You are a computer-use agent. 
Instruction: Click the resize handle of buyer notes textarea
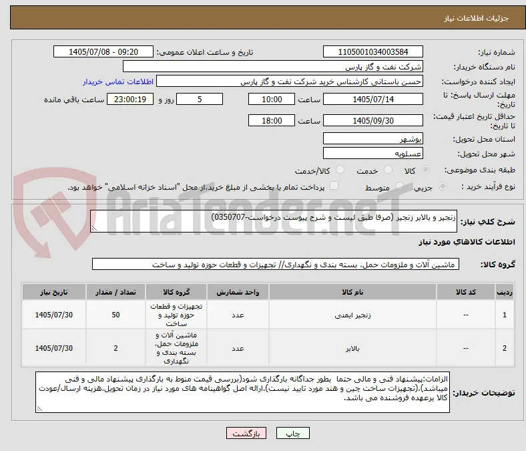[39, 409]
